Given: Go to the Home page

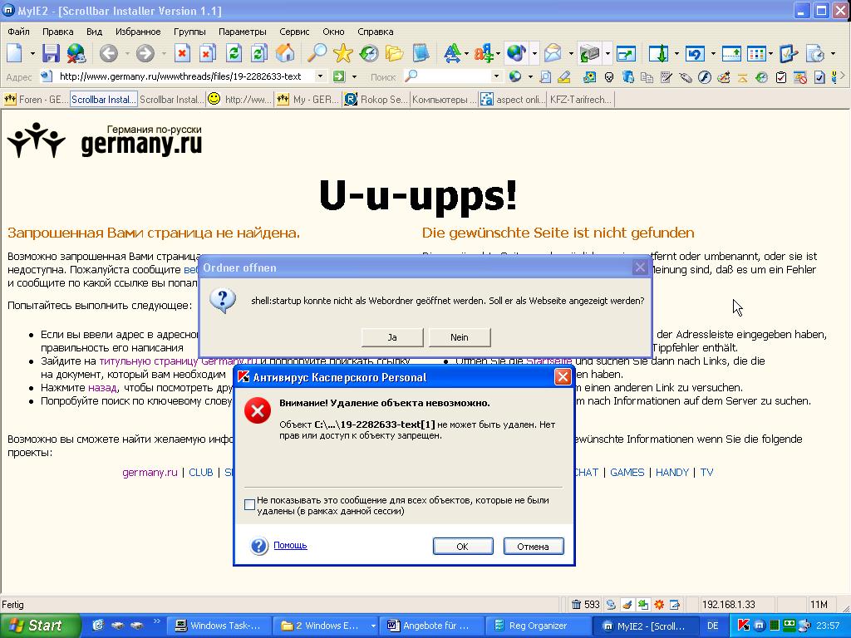Looking at the screenshot, I should (x=285, y=53).
